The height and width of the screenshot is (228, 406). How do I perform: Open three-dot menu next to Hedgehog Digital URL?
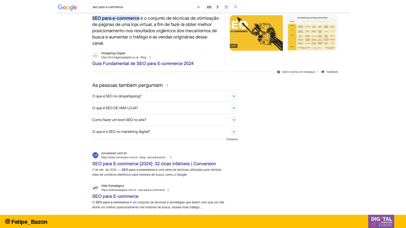coord(150,57)
